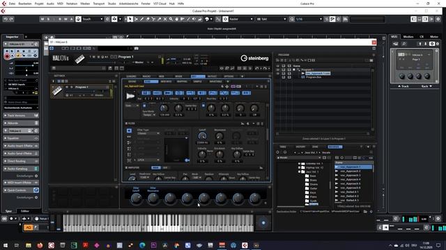Image resolution: width=446 pixels, height=250 pixels.
Task: Open the Bearbeiten menu
Action: pyautogui.click(x=25, y=3)
